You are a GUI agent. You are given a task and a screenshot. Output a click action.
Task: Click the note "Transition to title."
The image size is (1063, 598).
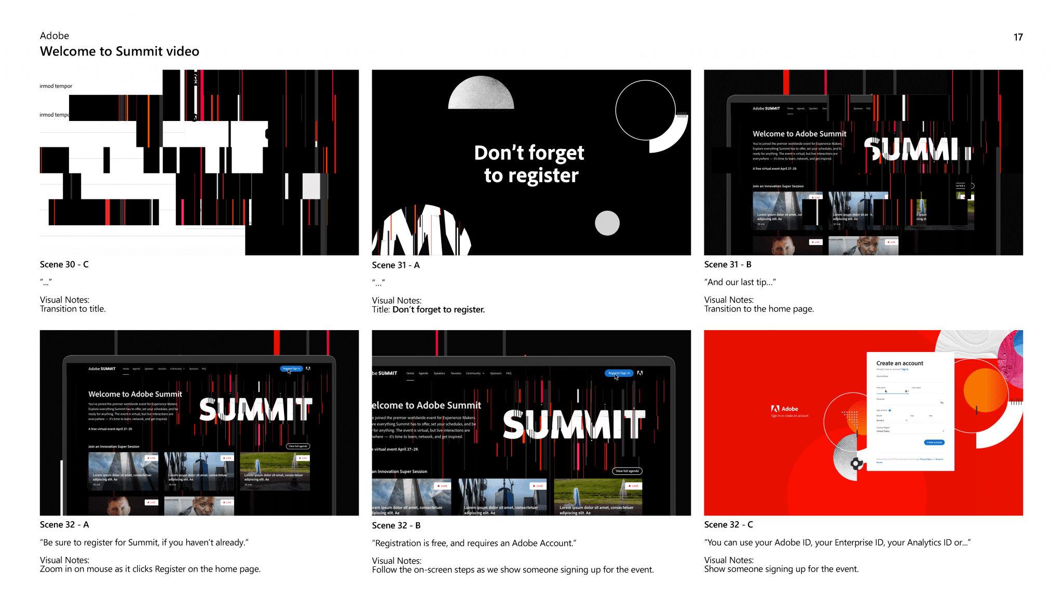[x=73, y=309]
